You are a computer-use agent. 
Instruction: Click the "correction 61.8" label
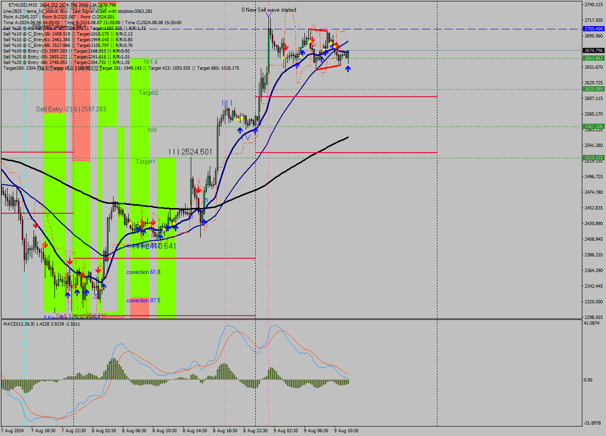143,272
